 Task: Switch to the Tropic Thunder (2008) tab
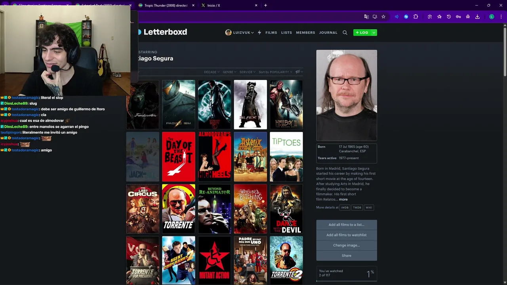pos(166,6)
